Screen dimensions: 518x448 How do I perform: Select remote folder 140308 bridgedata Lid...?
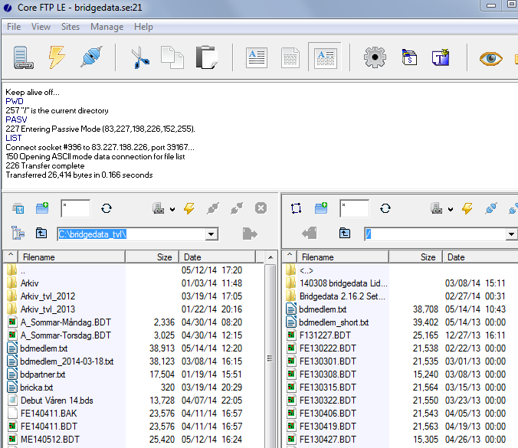(343, 283)
